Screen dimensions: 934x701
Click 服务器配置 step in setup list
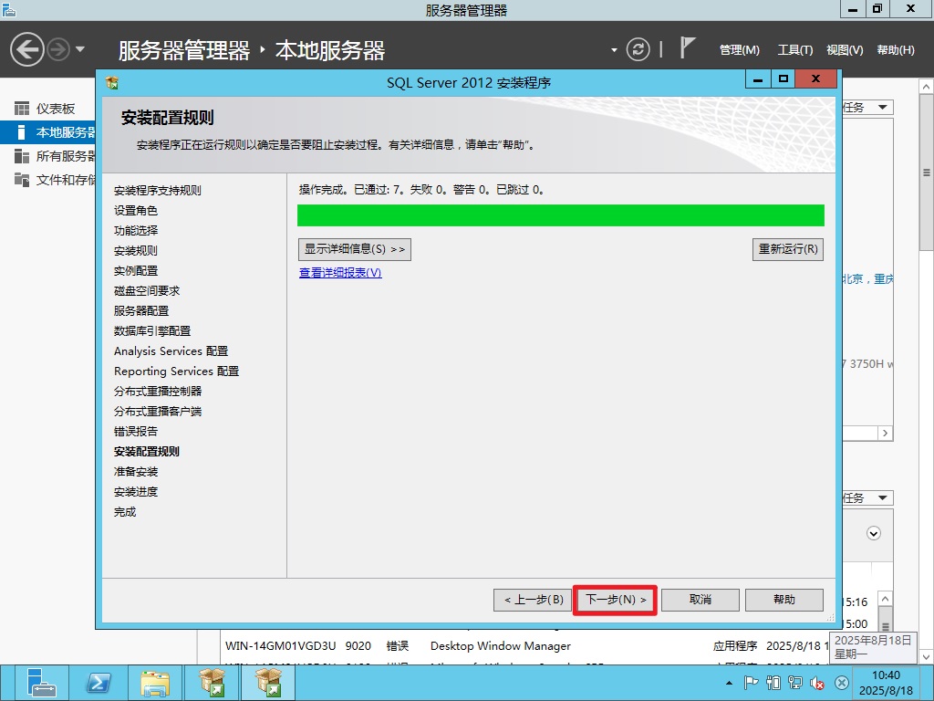pyautogui.click(x=141, y=311)
